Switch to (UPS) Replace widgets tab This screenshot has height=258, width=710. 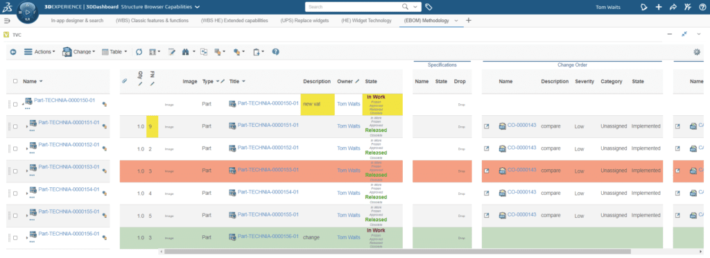point(305,20)
